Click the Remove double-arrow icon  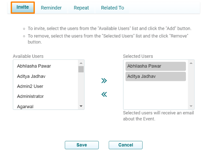coord(104,95)
